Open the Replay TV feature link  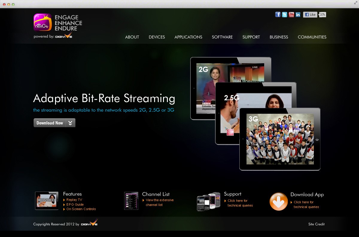tap(74, 200)
